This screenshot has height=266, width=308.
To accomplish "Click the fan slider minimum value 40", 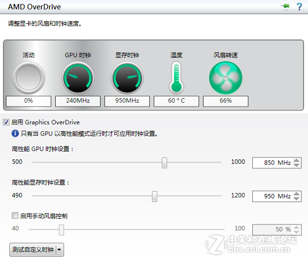I will click(x=15, y=228).
